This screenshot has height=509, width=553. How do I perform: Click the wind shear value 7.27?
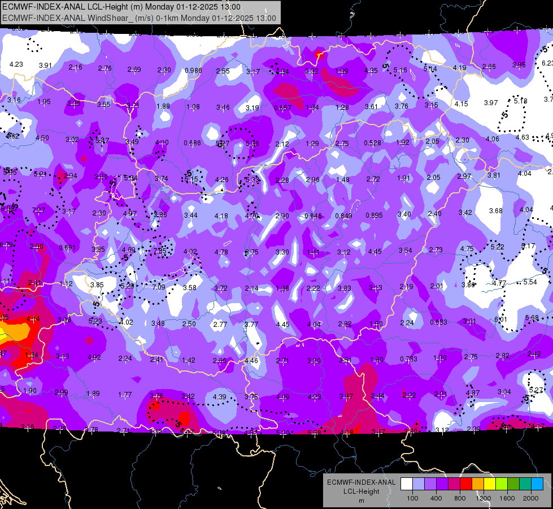[38, 210]
